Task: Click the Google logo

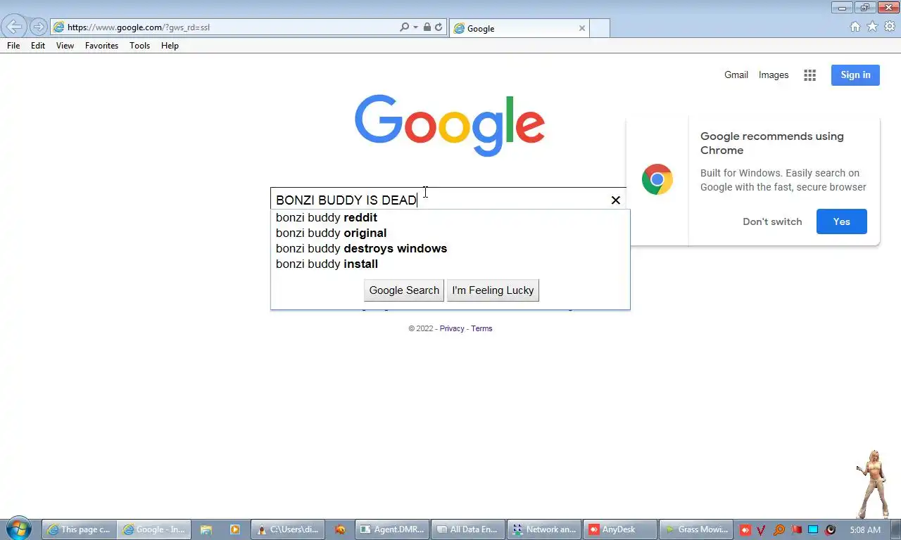Action: point(450,125)
